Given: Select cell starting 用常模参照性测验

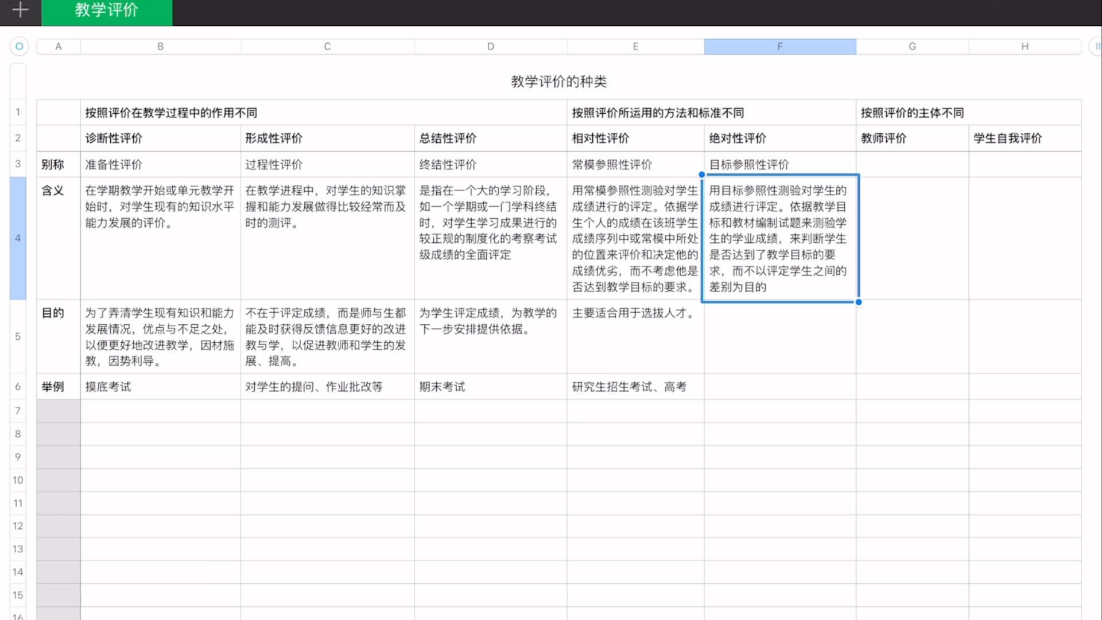Looking at the screenshot, I should coord(636,238).
